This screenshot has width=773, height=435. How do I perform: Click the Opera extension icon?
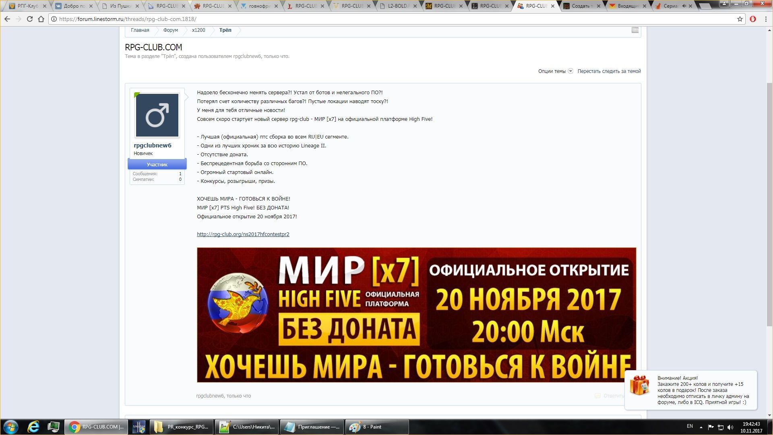[x=752, y=19]
